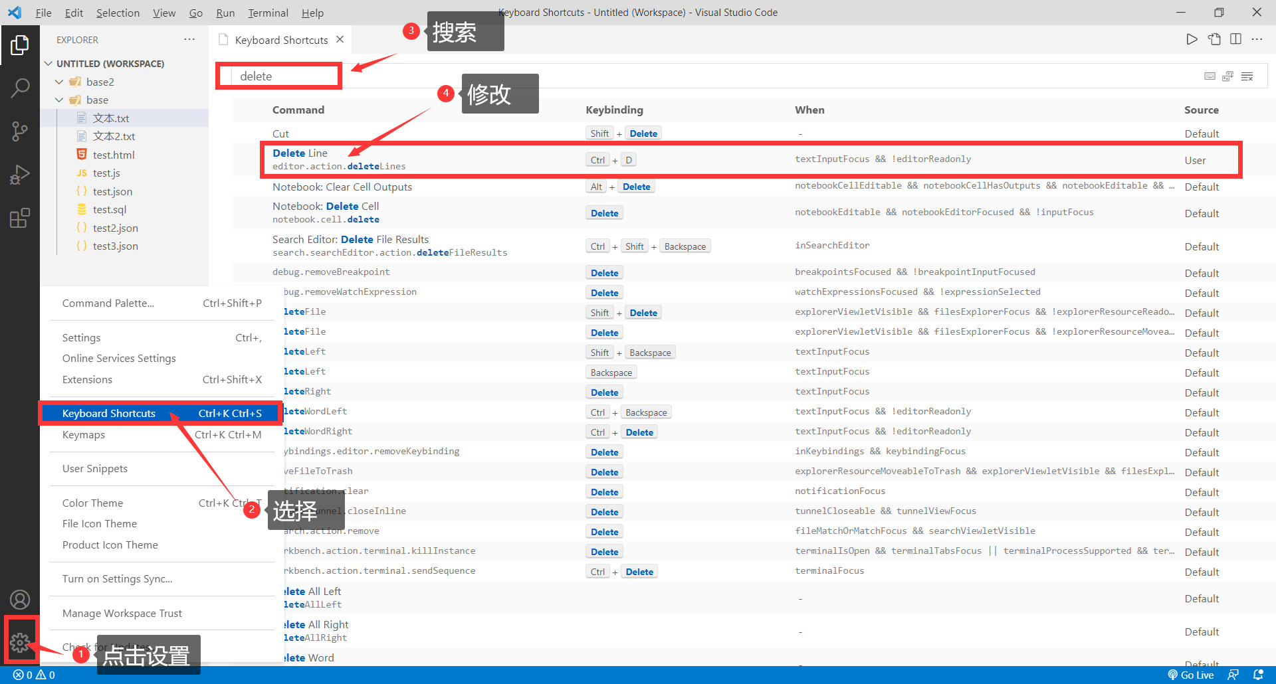Choose Command Palette... from the menu
Screen dimensions: 1276x684
162,303
